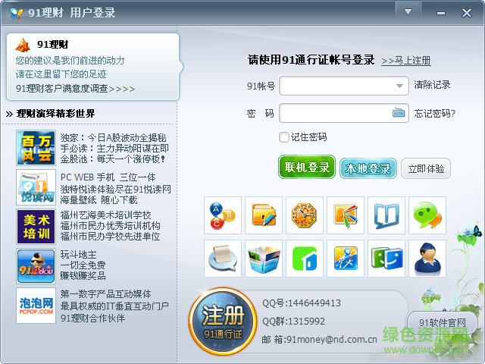
Task: Open the 马上注册 register link
Action: click(x=406, y=61)
